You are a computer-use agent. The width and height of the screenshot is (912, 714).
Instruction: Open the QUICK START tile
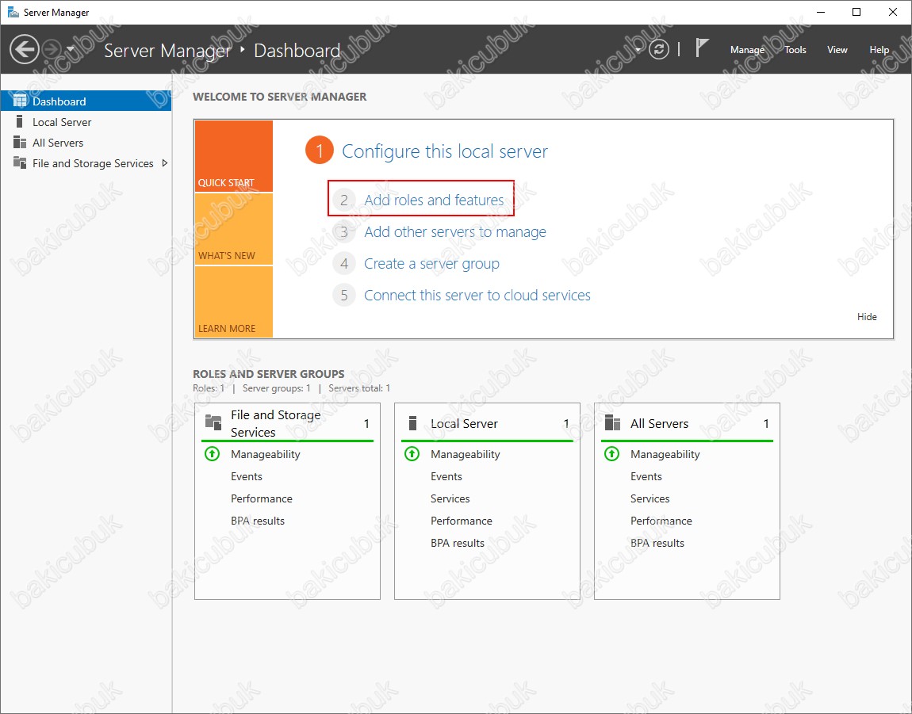tap(234, 156)
